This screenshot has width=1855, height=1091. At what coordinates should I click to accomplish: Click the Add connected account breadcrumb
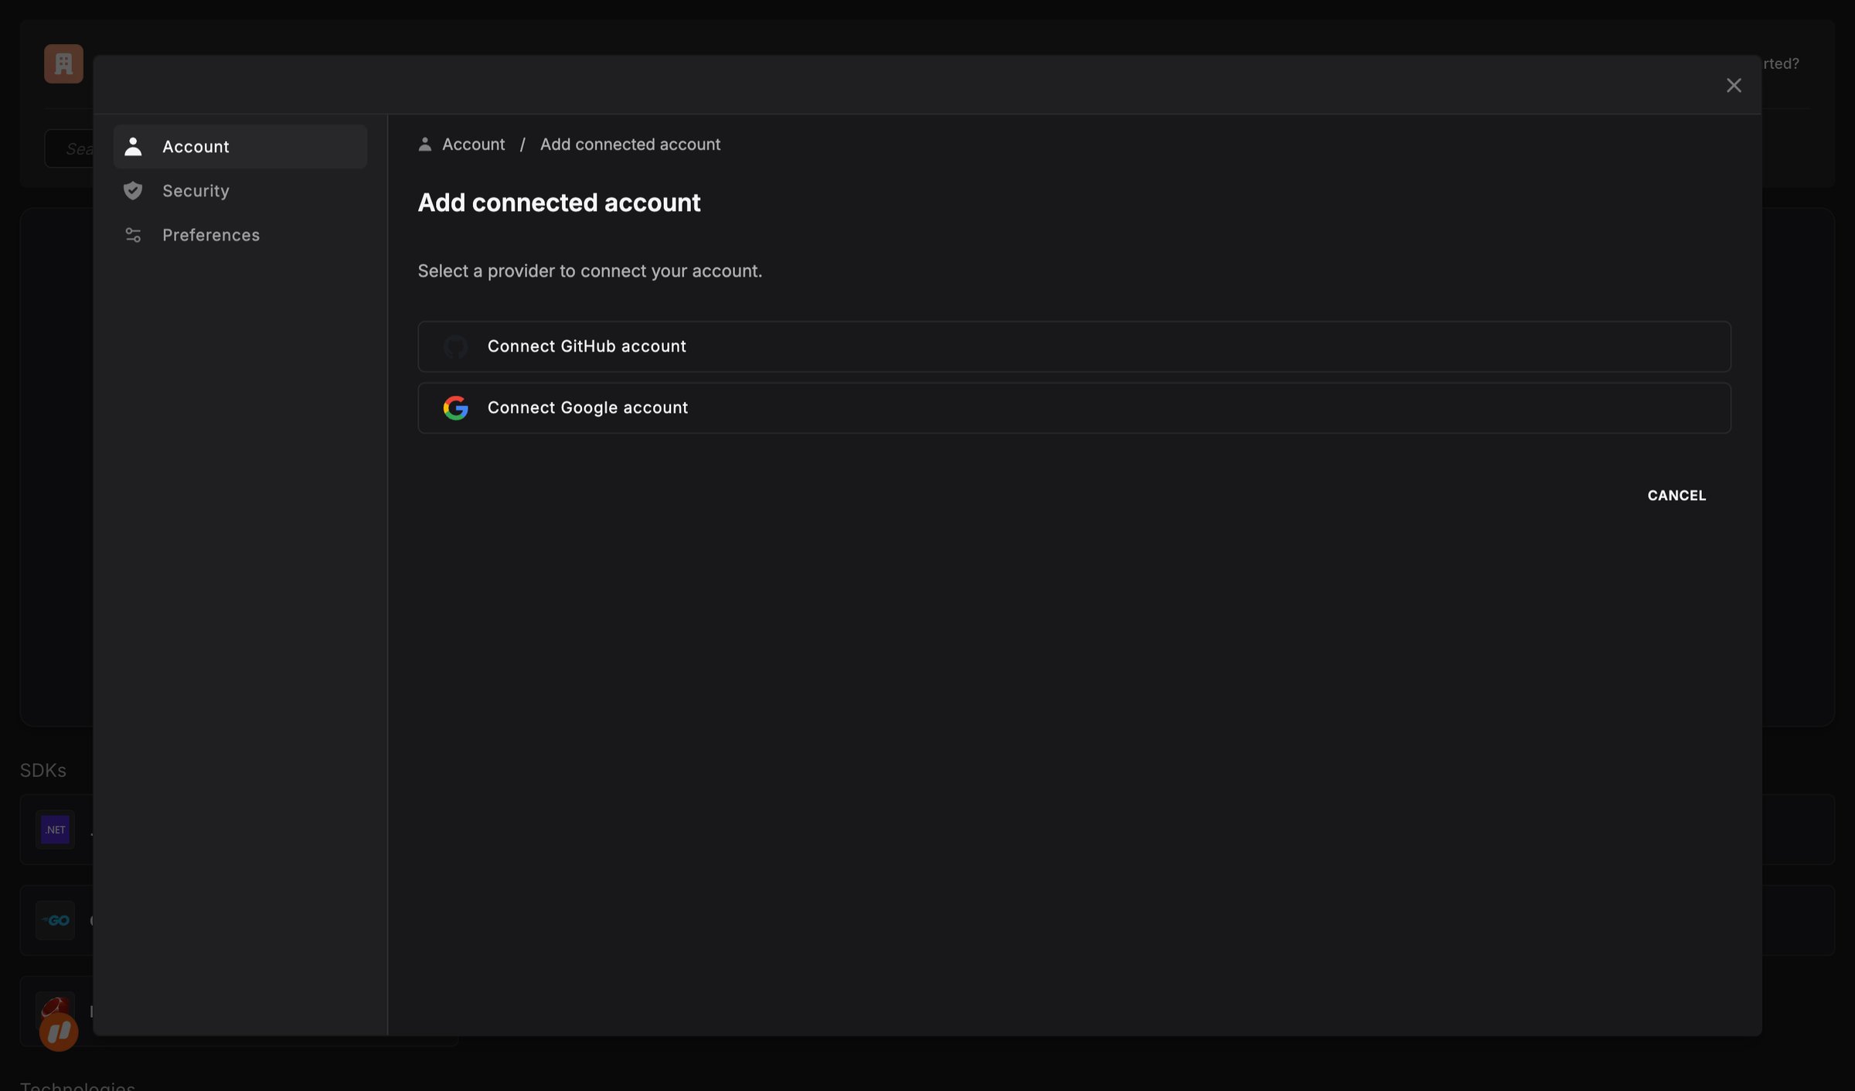click(x=630, y=145)
